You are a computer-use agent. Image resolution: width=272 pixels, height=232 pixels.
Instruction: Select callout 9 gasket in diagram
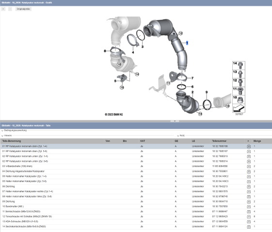coord(207,92)
